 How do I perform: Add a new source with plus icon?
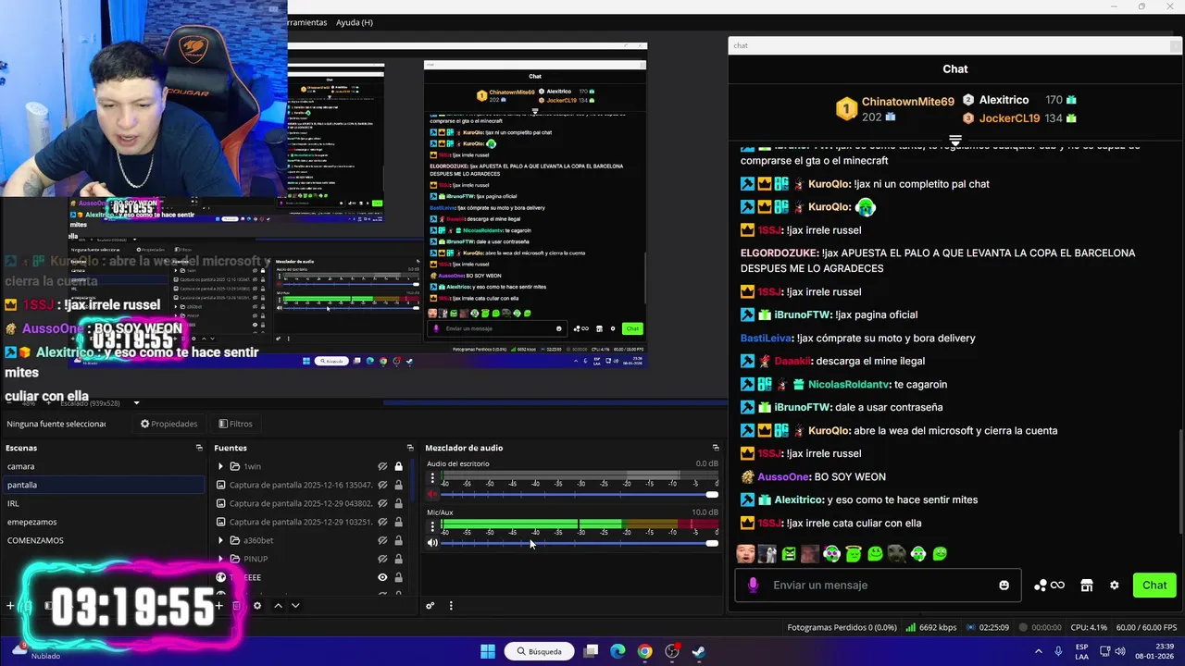(x=219, y=606)
